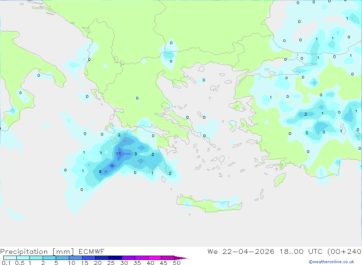Click the "10" legend scale label
The height and width of the screenshot is (265, 362).
[x=72, y=263]
